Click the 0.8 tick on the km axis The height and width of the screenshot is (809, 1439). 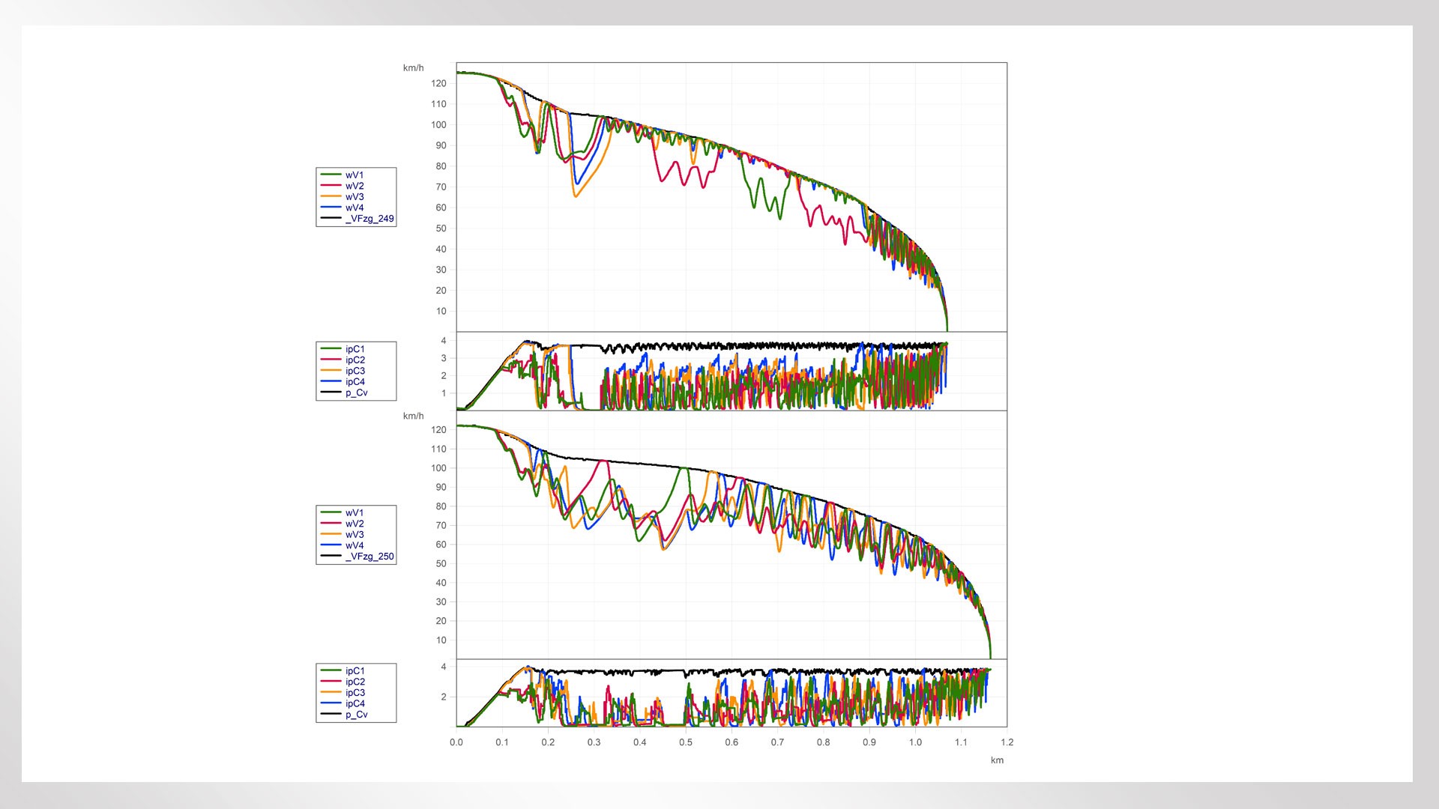pos(824,742)
